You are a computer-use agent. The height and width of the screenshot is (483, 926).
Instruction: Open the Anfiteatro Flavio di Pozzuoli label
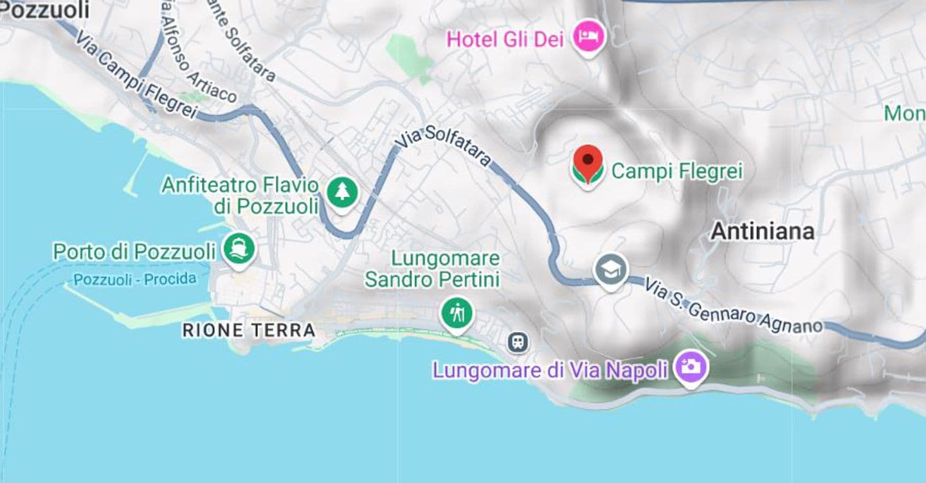click(241, 196)
